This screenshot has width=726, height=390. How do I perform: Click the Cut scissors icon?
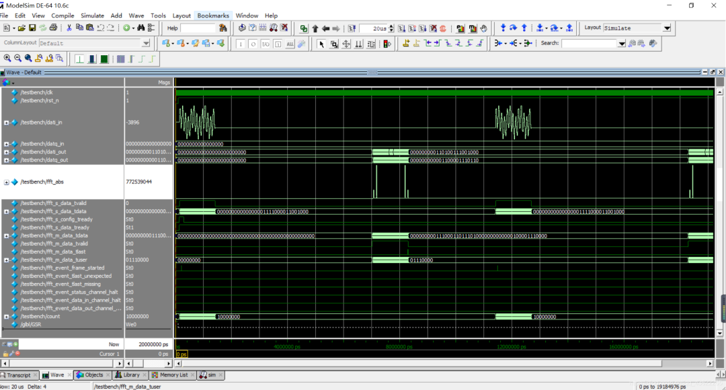[x=69, y=28]
